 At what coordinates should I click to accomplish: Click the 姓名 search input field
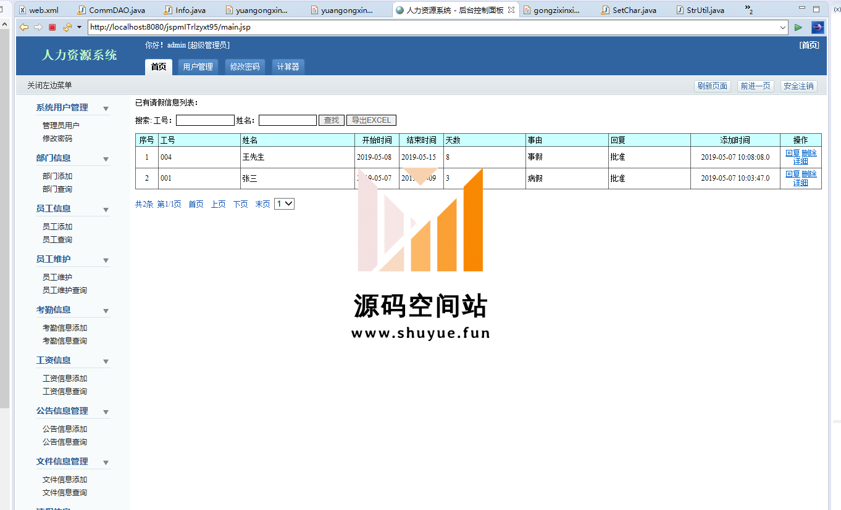(x=288, y=120)
